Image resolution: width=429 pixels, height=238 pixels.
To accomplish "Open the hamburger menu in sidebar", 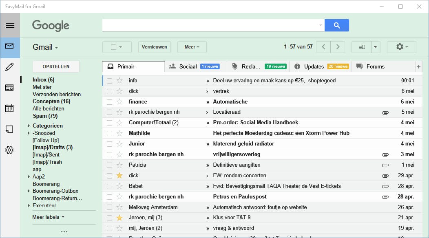I will coord(10,25).
